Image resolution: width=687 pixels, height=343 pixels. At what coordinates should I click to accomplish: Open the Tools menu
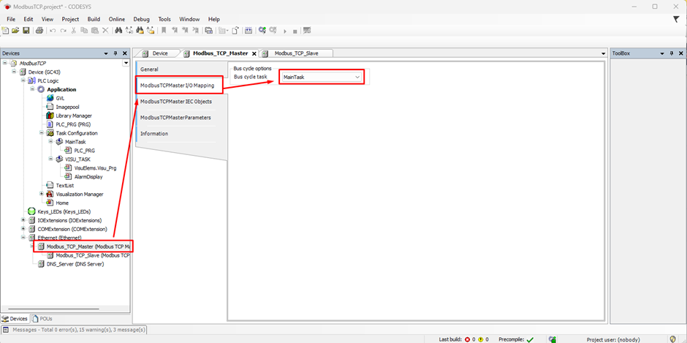pos(164,19)
